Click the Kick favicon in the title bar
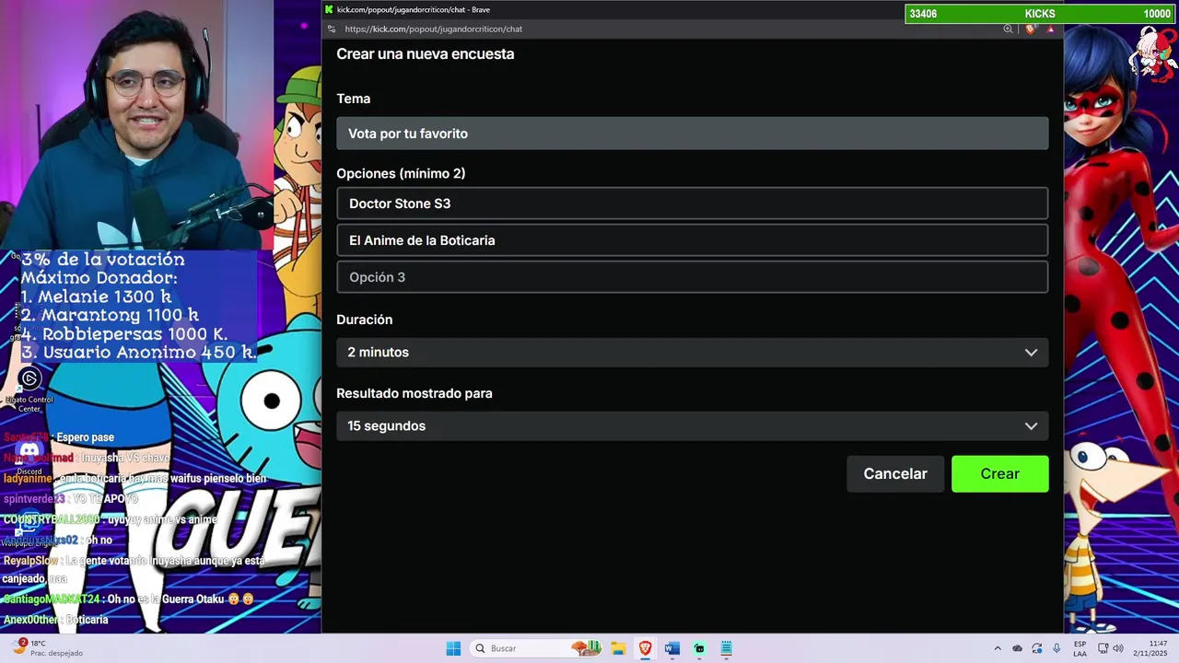Screen dimensions: 1179x663 click(330, 9)
